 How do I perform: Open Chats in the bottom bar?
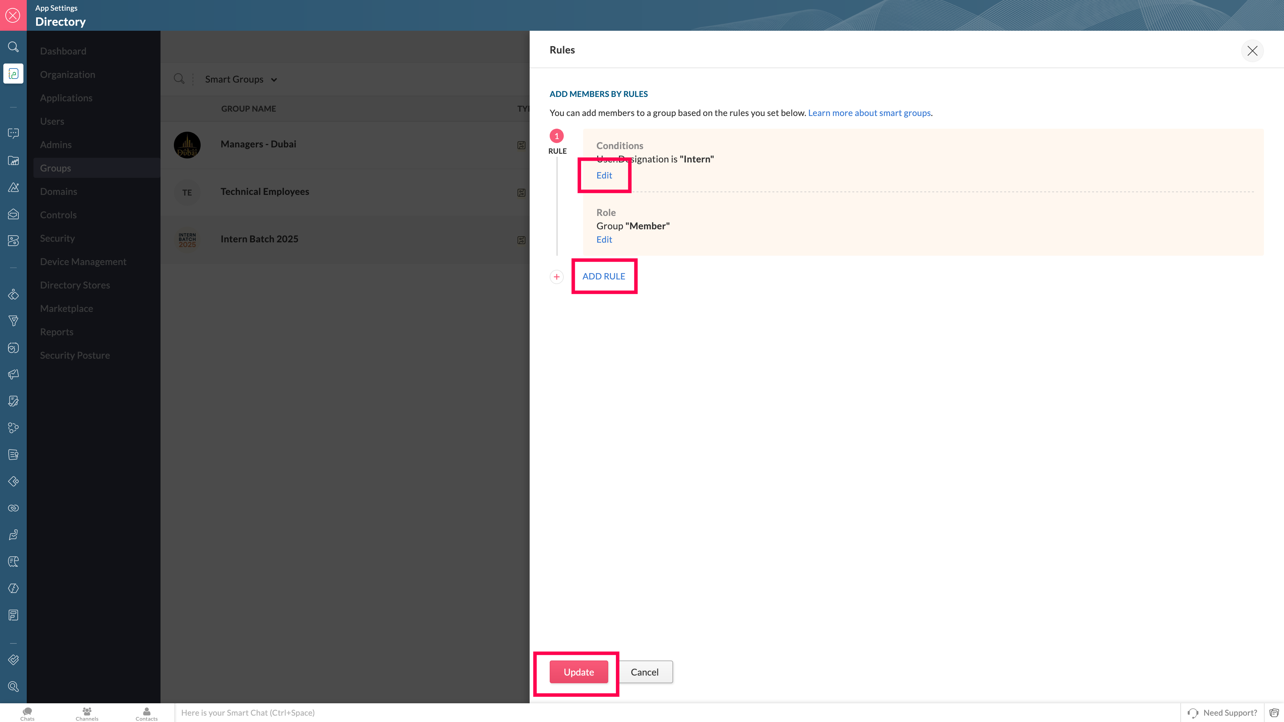[27, 714]
